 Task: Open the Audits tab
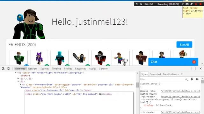tap(92, 69)
